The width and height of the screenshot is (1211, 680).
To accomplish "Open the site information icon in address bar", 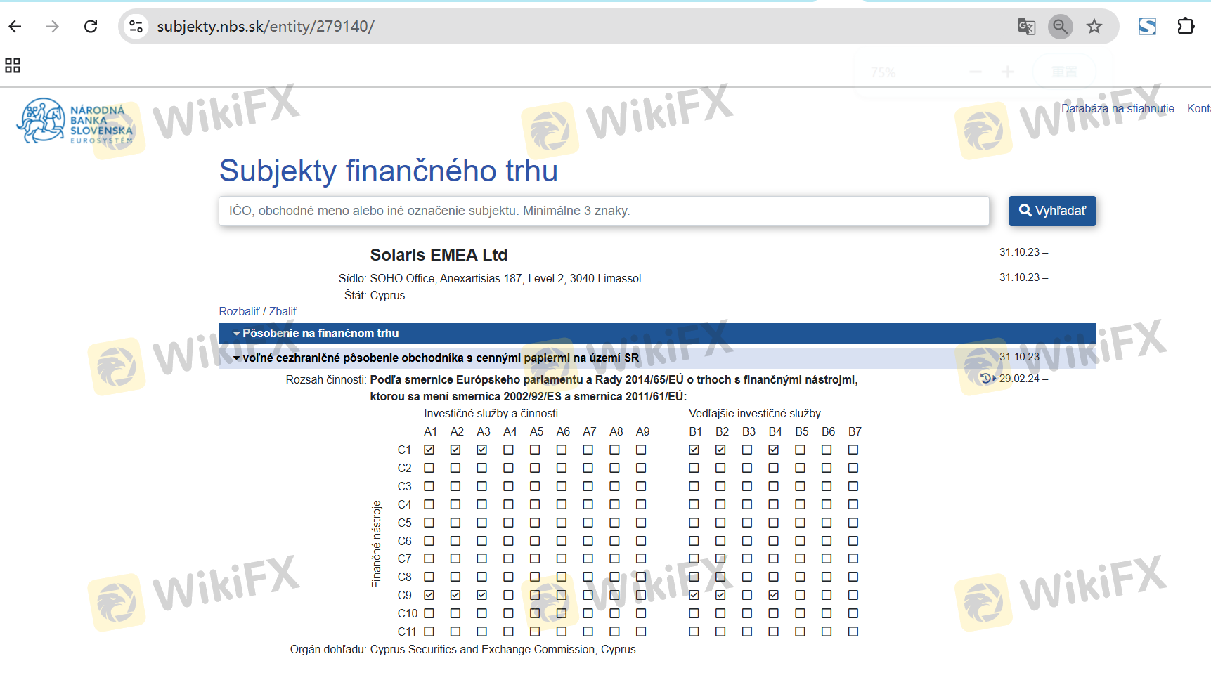I will tap(136, 27).
